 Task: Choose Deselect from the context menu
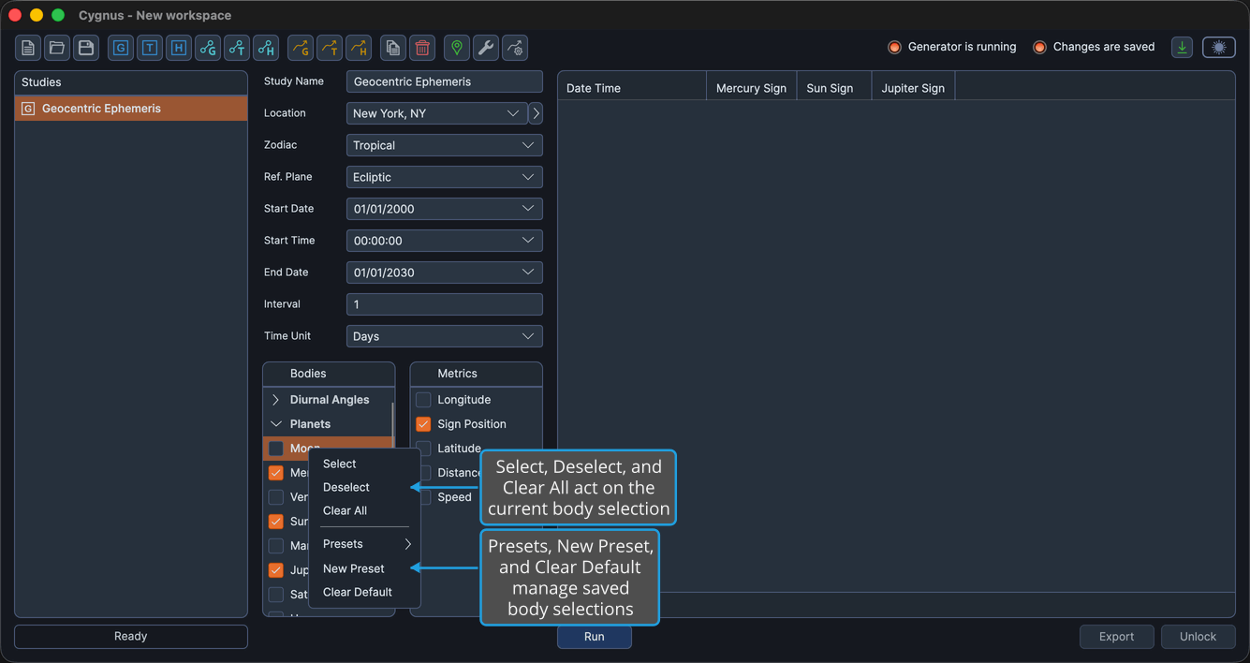364,487
